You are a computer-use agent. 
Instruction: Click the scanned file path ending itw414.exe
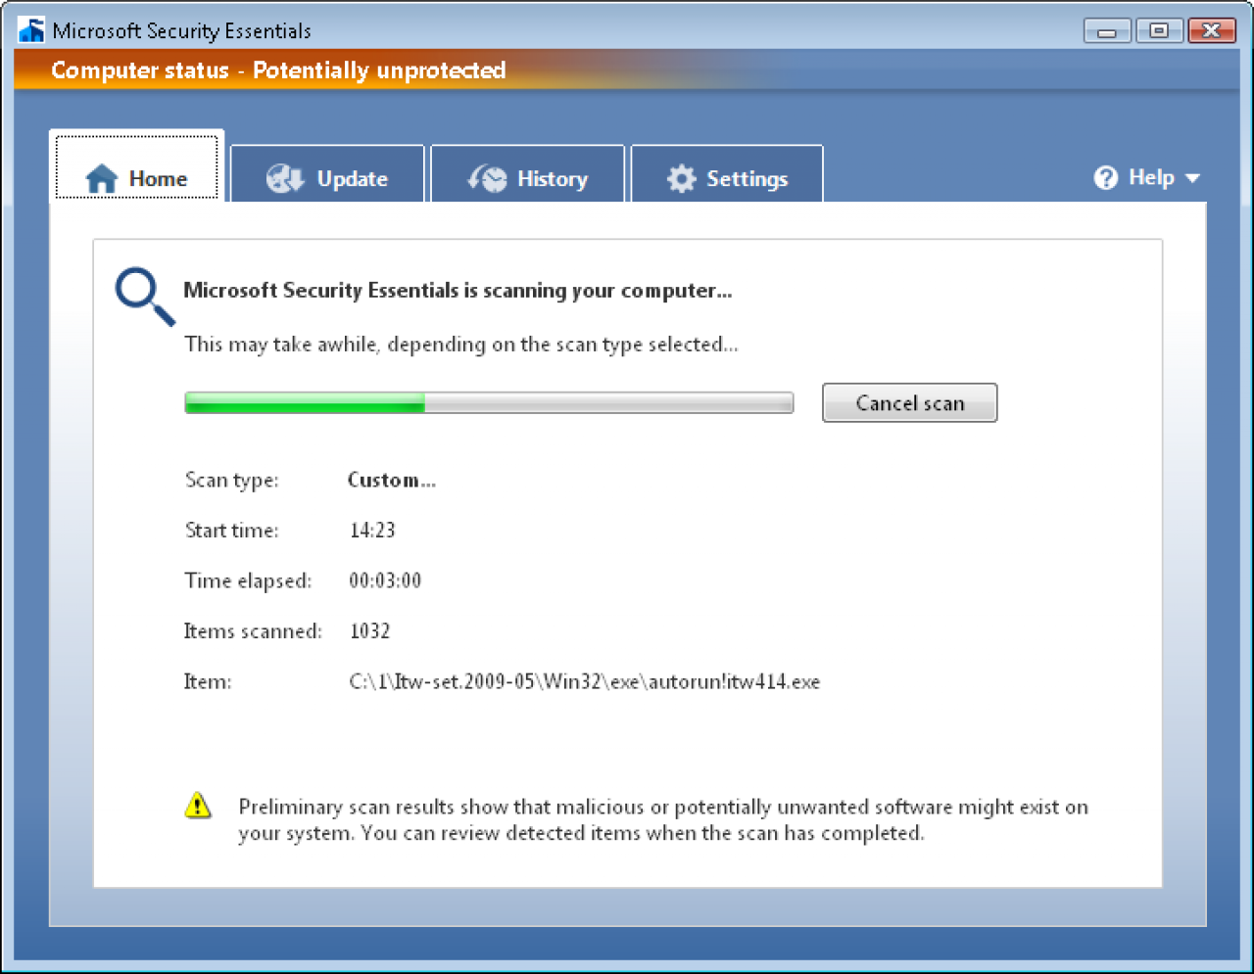click(585, 681)
